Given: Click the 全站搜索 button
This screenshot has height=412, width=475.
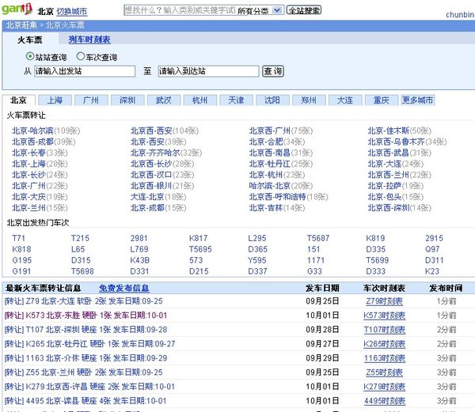Looking at the screenshot, I should tap(304, 11).
